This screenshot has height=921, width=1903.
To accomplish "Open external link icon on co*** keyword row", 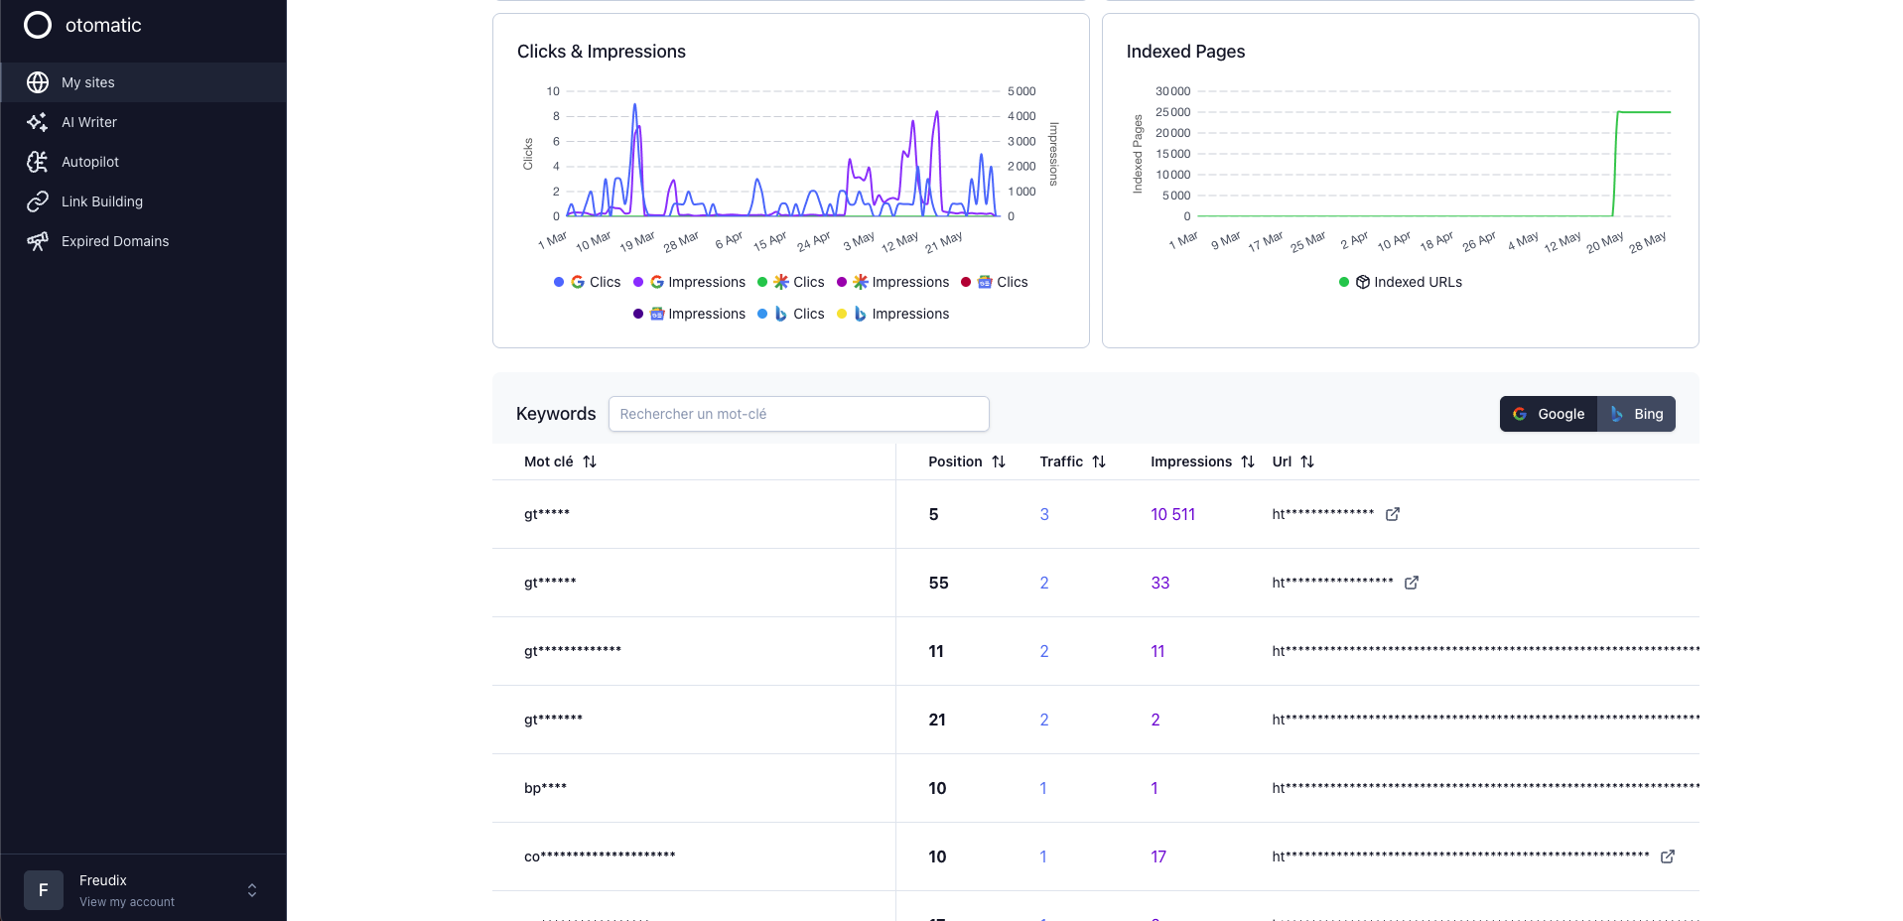I will (x=1668, y=856).
